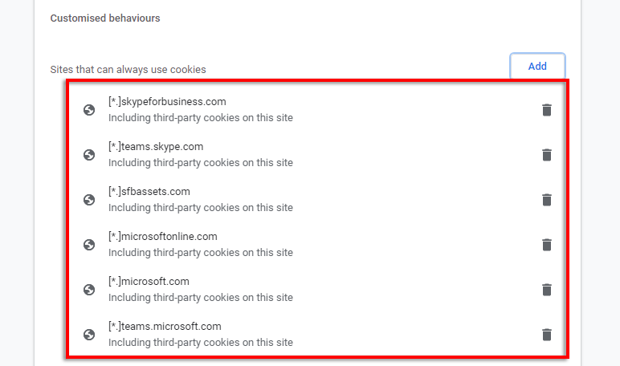Viewport: 620px width, 366px height.
Task: Click the globe icon beside skypeforbusiness.com
Action: point(89,110)
